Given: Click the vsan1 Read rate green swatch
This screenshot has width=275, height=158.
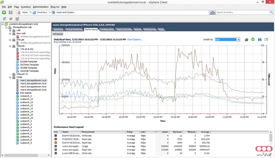Looking at the screenshot, I should tap(56, 150).
